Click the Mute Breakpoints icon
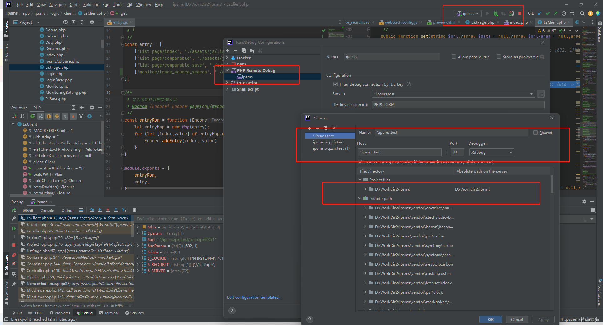 click(x=14, y=263)
